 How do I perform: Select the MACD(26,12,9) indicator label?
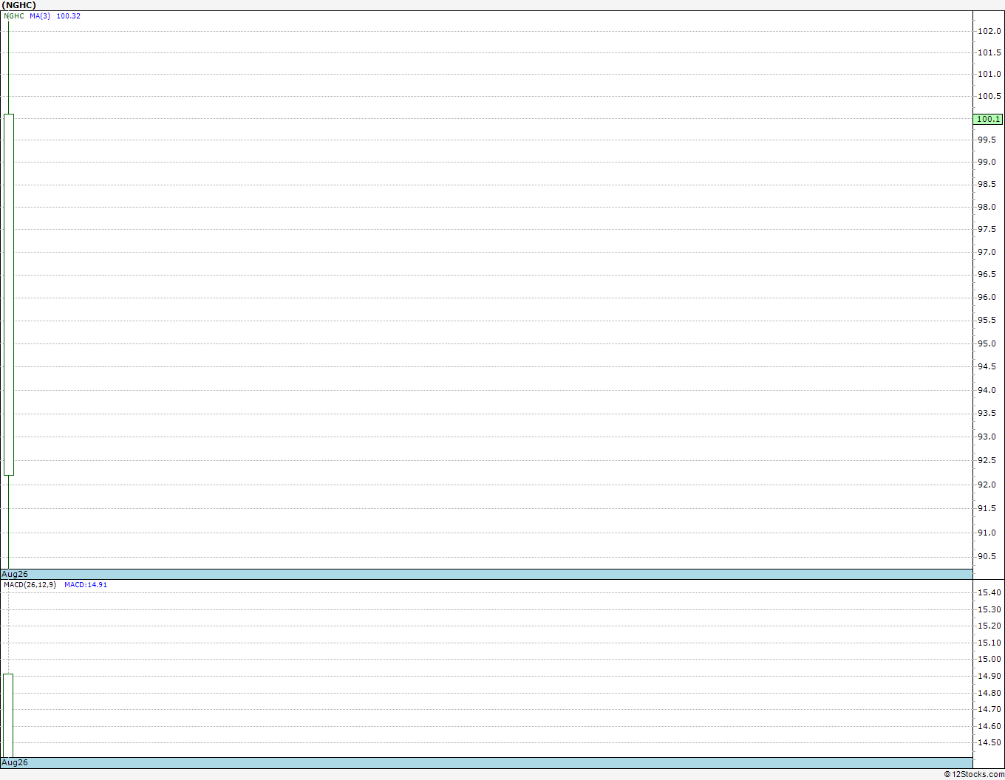tap(30, 585)
